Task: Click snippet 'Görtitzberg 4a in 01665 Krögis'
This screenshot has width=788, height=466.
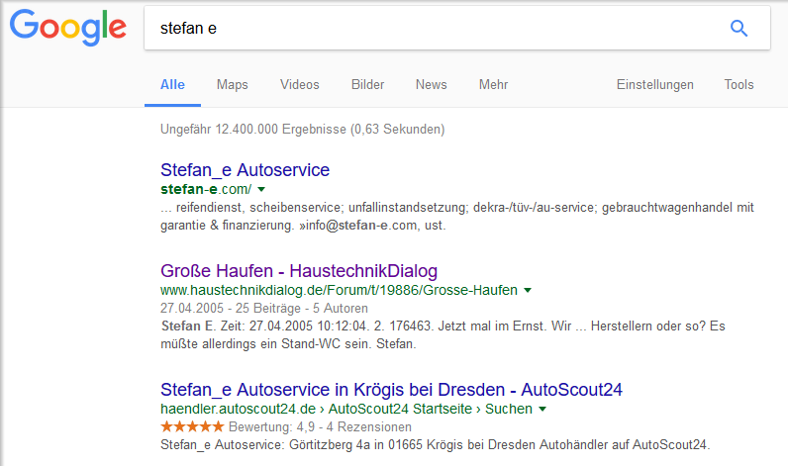Action: point(436,445)
